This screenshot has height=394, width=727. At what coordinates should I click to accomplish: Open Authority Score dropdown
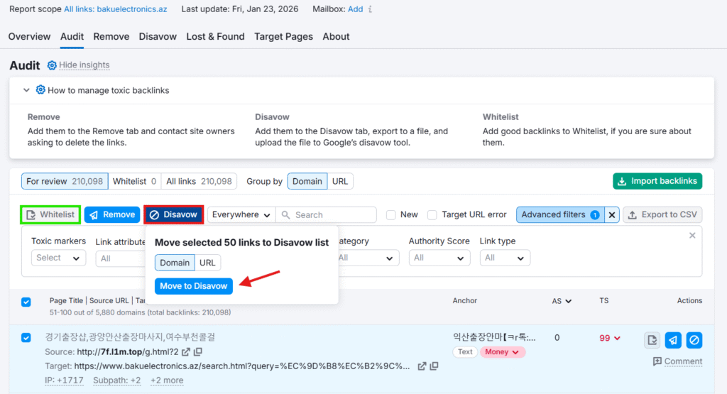439,258
